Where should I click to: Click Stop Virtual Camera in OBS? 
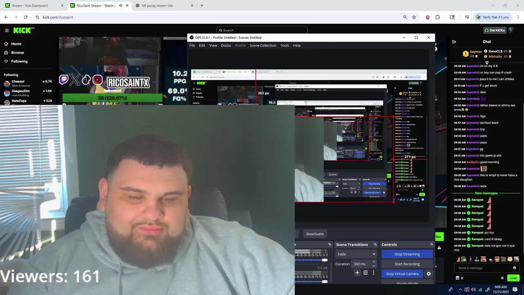point(402,274)
